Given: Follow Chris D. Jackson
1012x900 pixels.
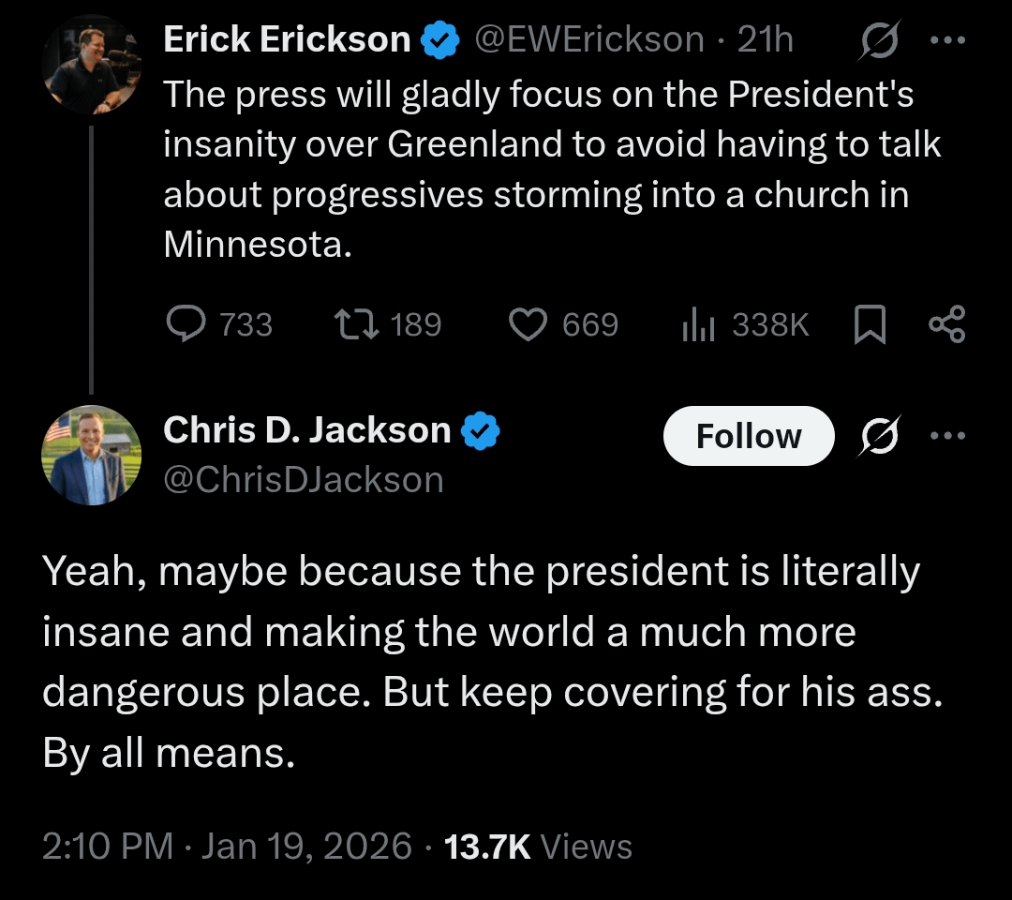Looking at the screenshot, I should pos(748,436).
